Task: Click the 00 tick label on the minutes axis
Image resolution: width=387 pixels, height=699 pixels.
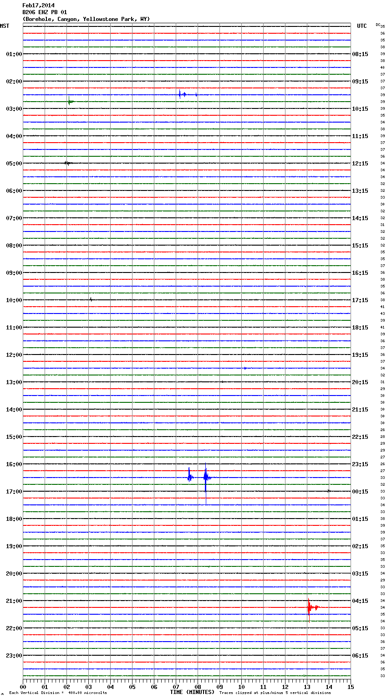Action: (x=23, y=687)
